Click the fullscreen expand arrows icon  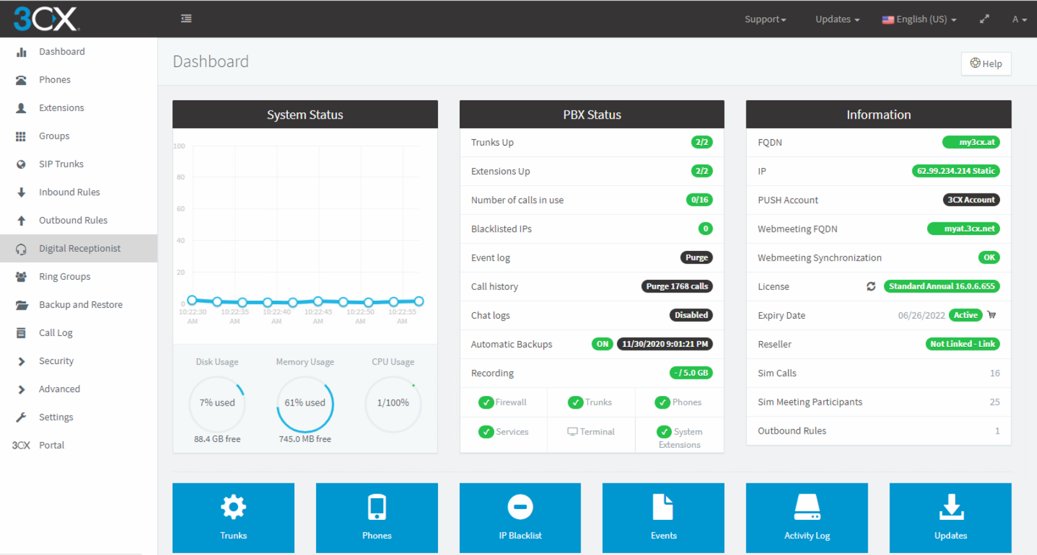[985, 19]
